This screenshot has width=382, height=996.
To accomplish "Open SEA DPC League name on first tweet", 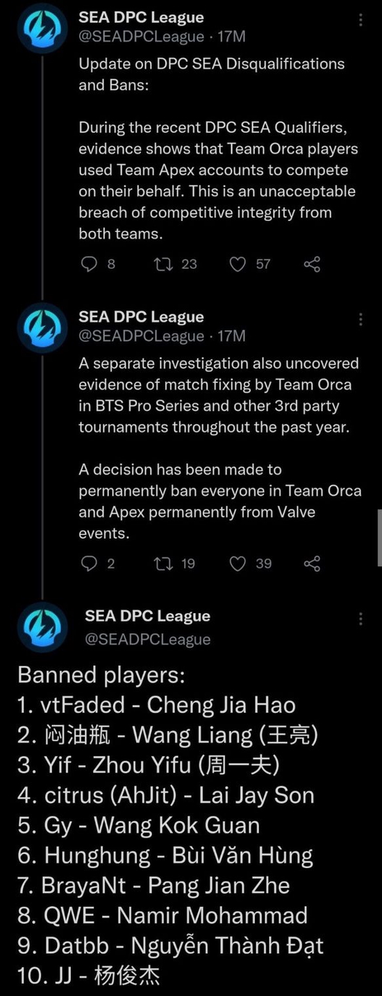I will tap(141, 17).
